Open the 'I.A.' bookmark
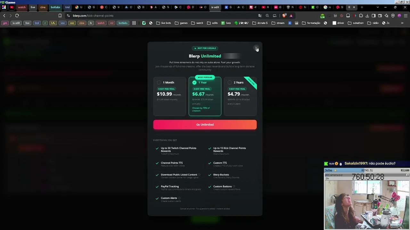Image resolution: width=410 pixels, height=230 pixels. (53, 23)
